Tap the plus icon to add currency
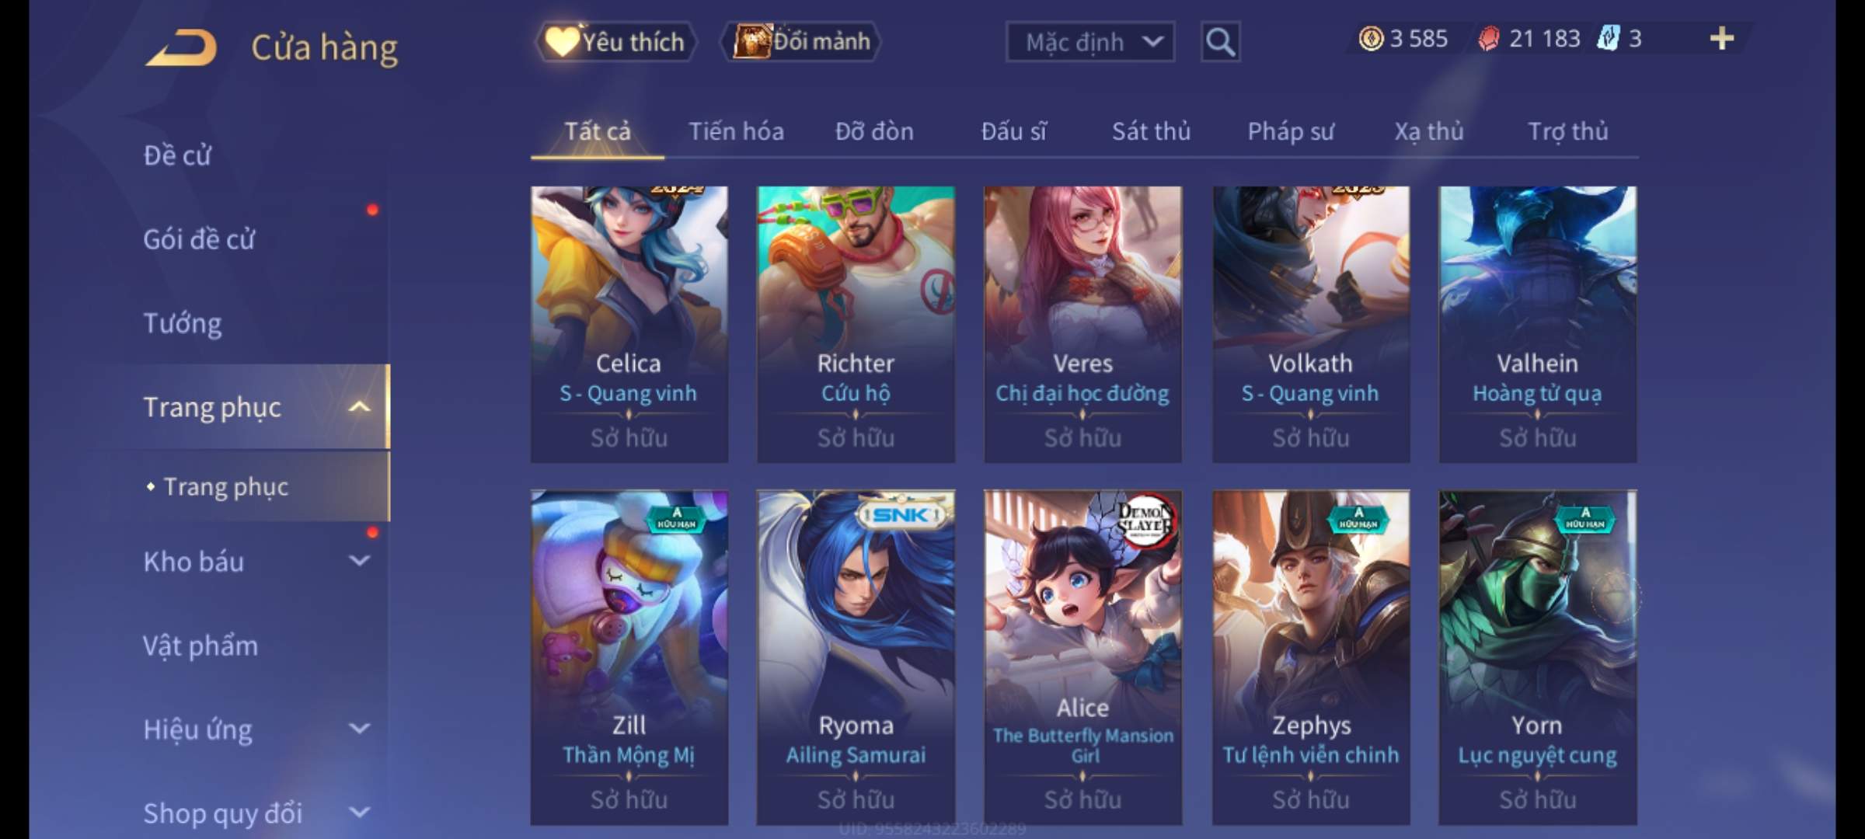Image resolution: width=1865 pixels, height=839 pixels. pyautogui.click(x=1722, y=38)
